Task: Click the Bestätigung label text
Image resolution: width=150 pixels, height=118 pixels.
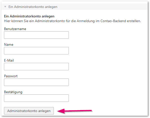Action: tap(13, 92)
